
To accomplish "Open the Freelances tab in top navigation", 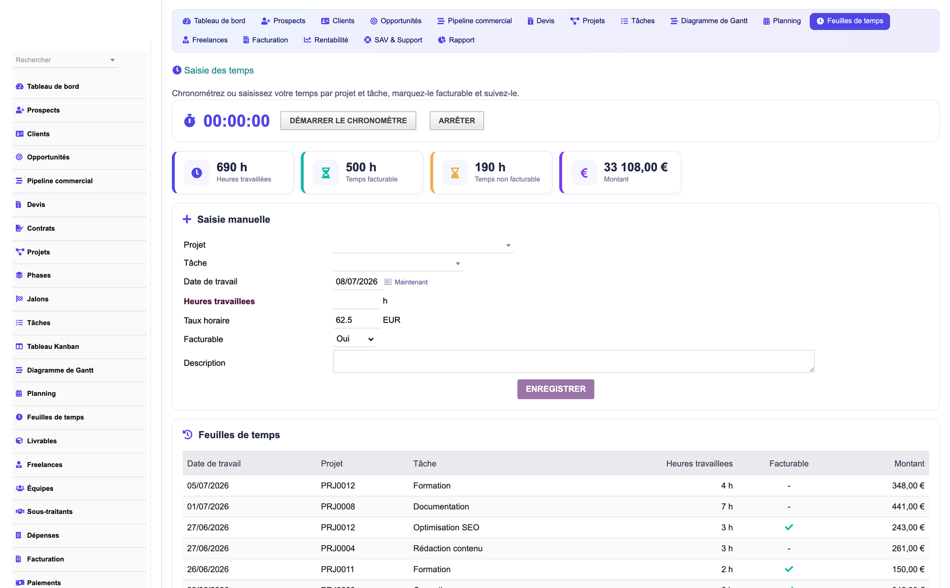I will coord(205,40).
